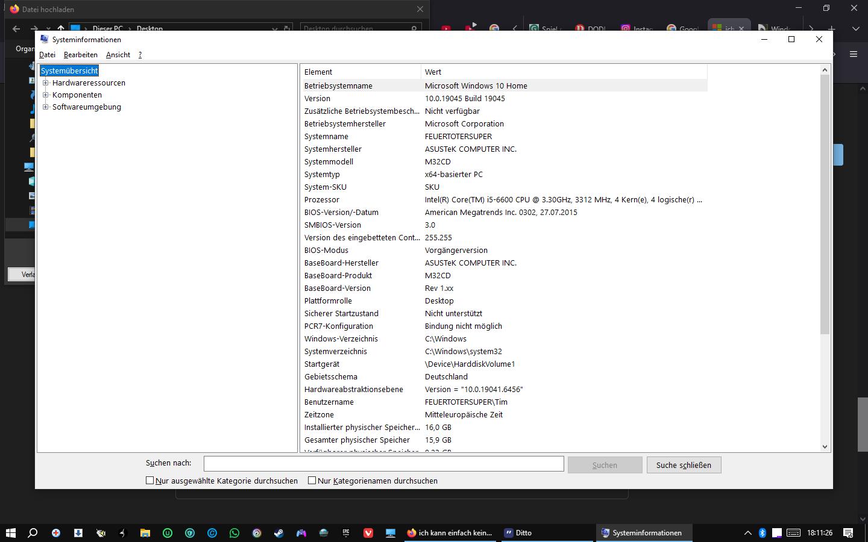Open the Datei menu
The height and width of the screenshot is (542, 868).
coord(47,55)
